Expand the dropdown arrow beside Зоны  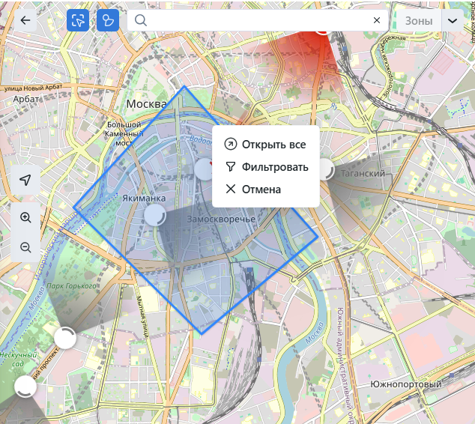[453, 20]
